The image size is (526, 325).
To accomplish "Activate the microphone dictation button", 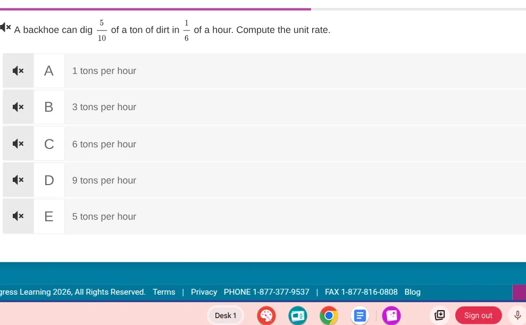I will pos(517,315).
